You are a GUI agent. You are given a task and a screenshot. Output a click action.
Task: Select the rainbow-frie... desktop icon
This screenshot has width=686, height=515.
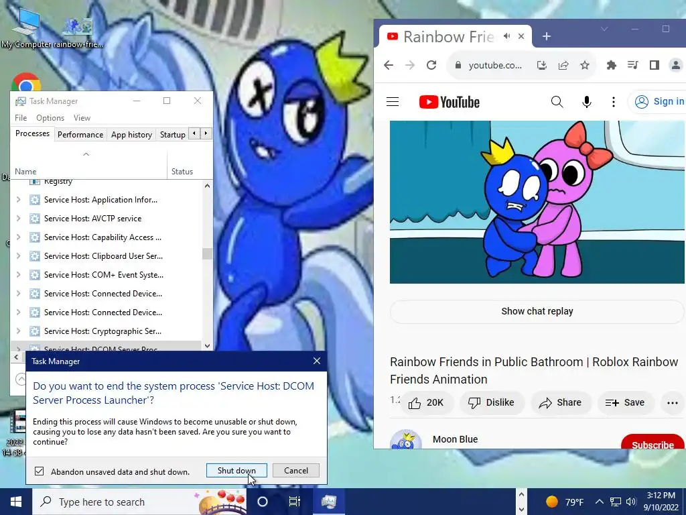point(79,32)
